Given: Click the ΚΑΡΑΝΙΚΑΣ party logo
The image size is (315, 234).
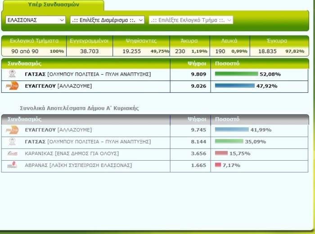Looking at the screenshot, I should (12, 154).
